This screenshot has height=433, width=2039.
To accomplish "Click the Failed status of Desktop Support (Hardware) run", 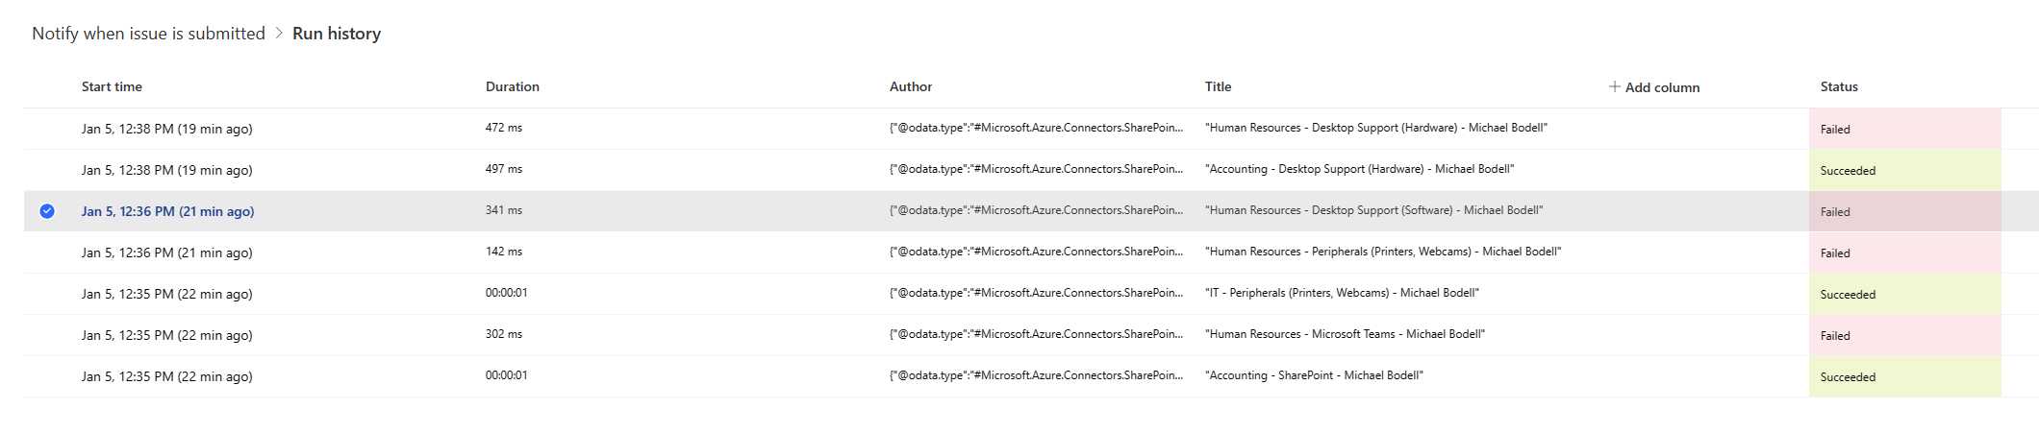I will point(1835,129).
